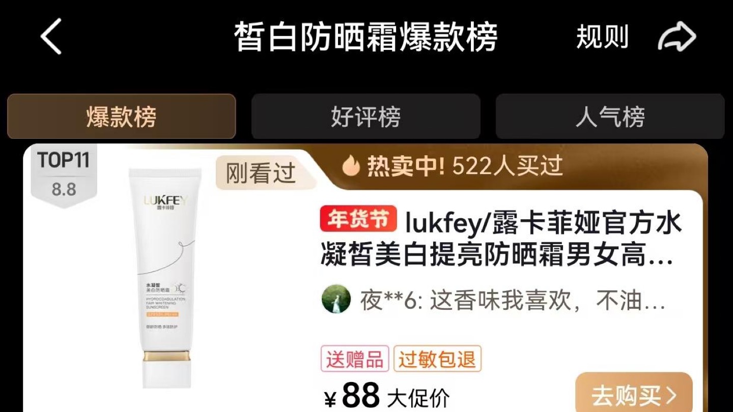This screenshot has width=733, height=412.
Task: Switch to the 人气榜 tab
Action: coord(610,116)
